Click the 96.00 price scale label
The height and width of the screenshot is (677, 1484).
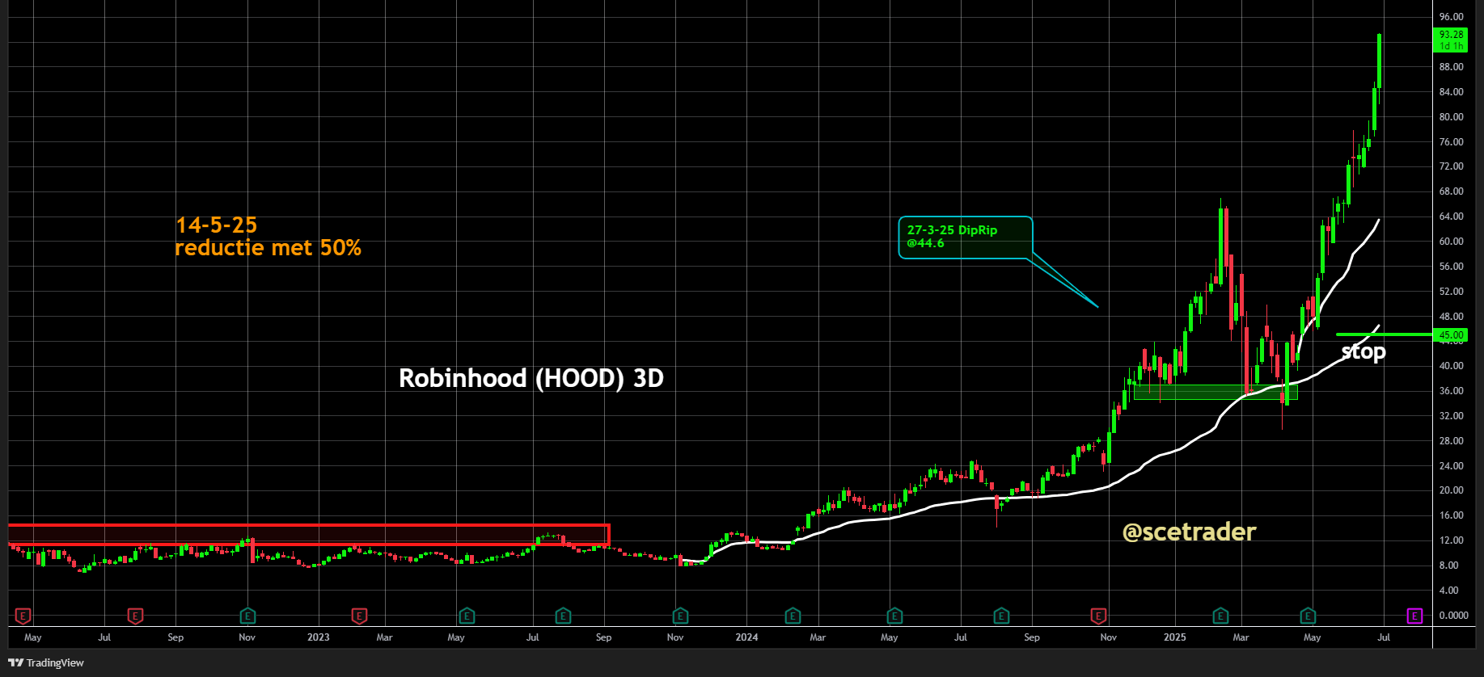tap(1452, 17)
